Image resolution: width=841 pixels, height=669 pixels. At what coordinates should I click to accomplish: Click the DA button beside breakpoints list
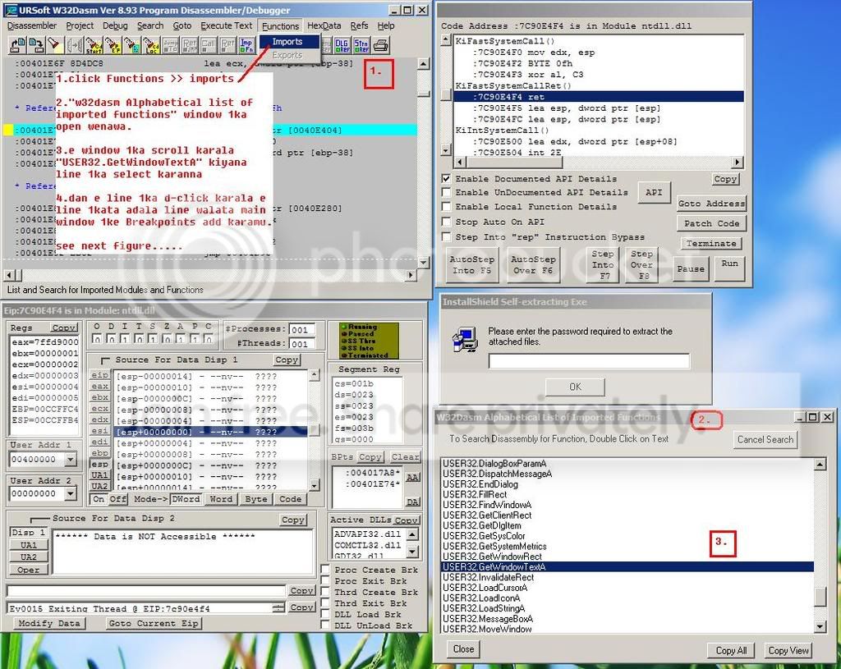coord(412,502)
